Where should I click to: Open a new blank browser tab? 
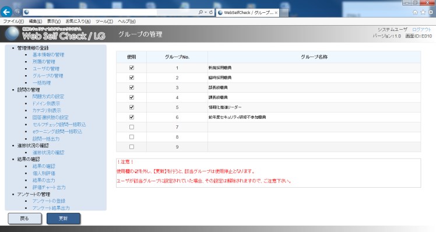pyautogui.click(x=284, y=13)
